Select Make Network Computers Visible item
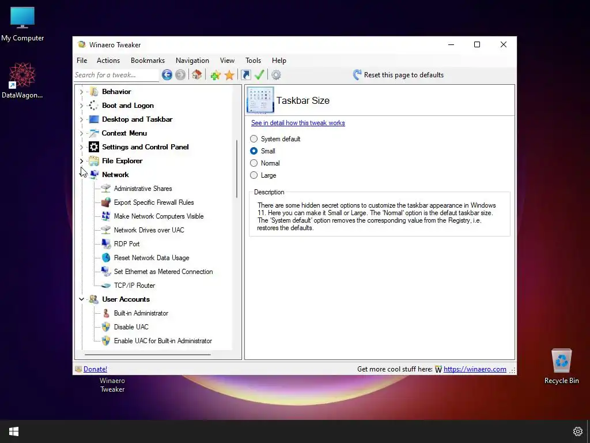The height and width of the screenshot is (443, 590). (x=159, y=216)
